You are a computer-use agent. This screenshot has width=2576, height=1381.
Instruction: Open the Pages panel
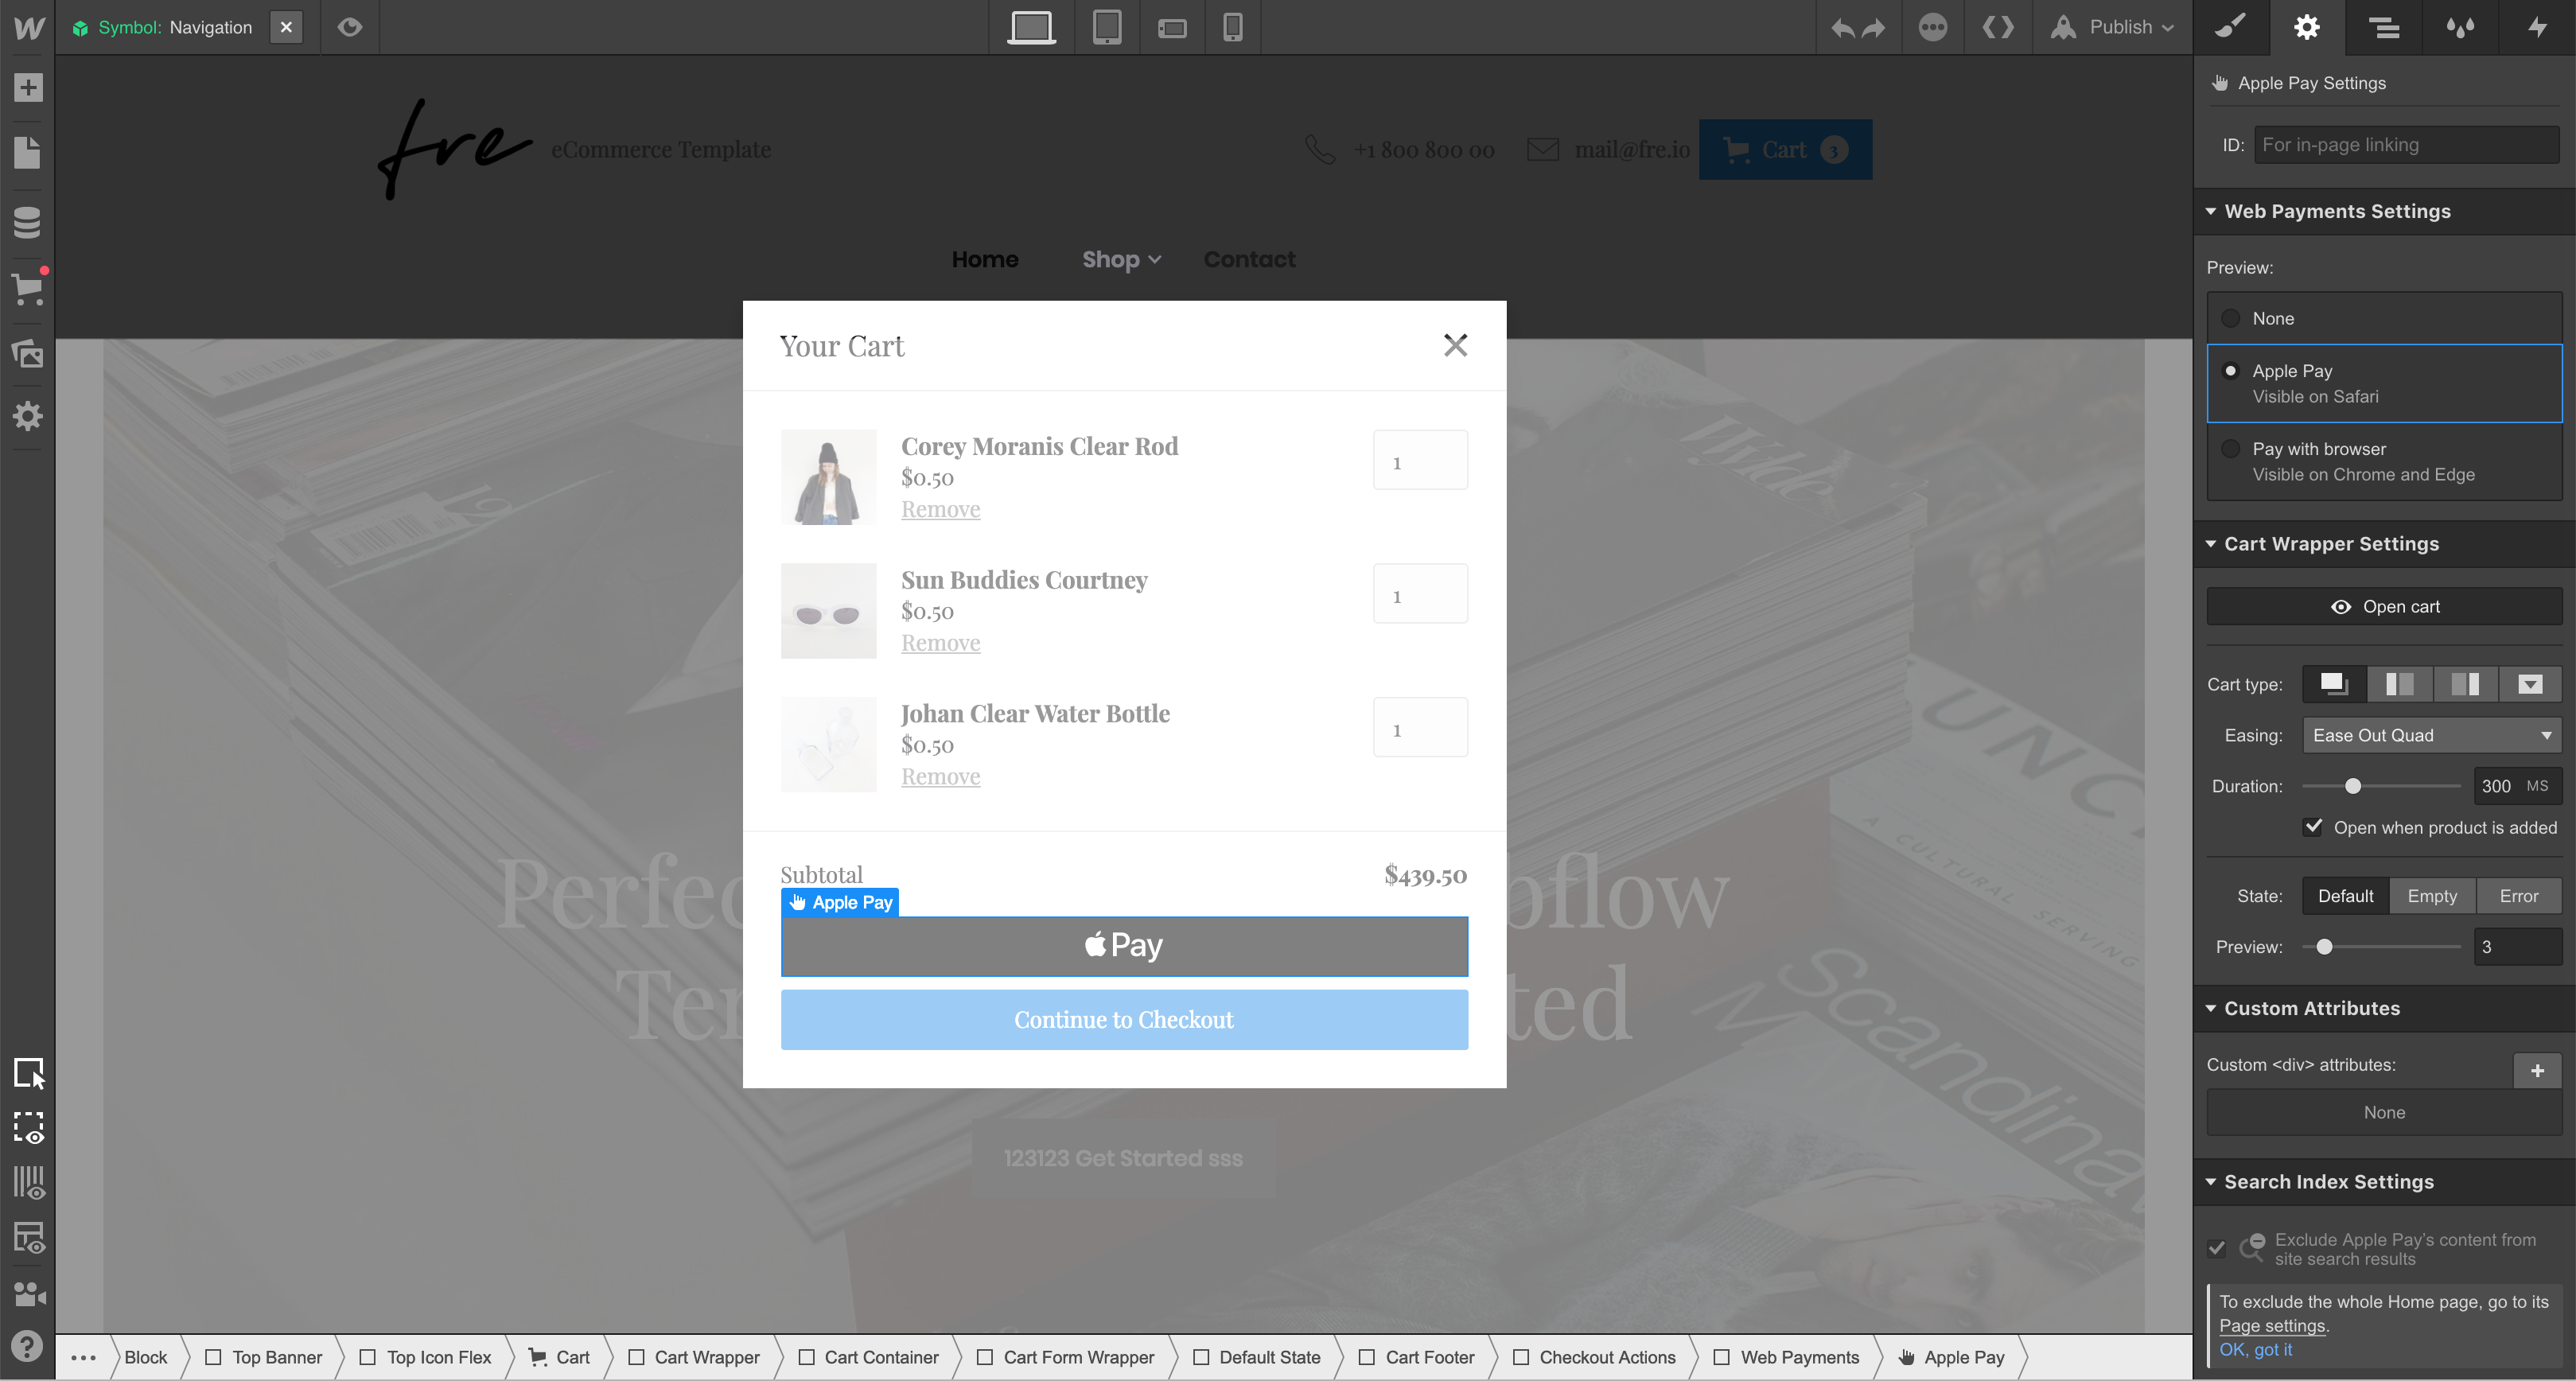(x=28, y=152)
